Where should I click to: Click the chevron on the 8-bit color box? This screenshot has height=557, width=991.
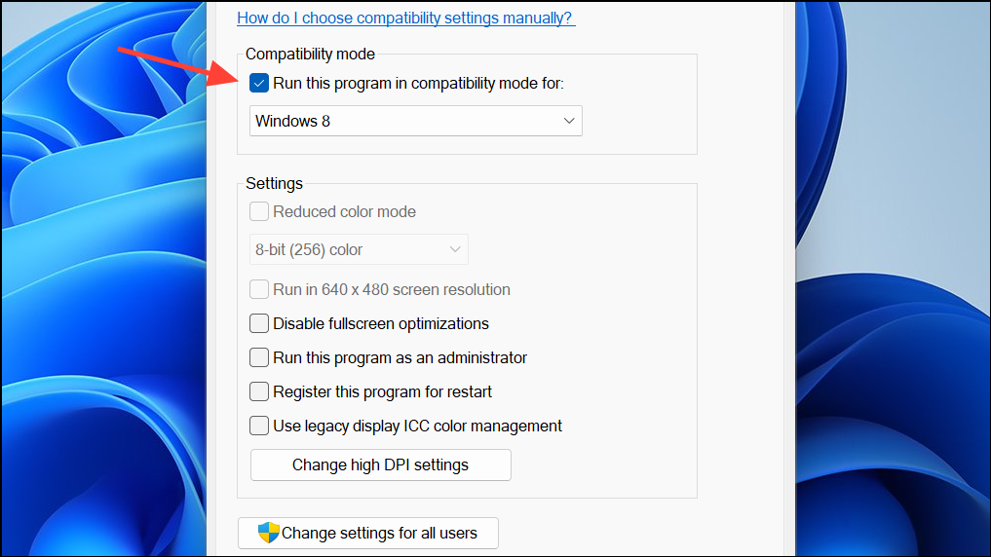[455, 250]
